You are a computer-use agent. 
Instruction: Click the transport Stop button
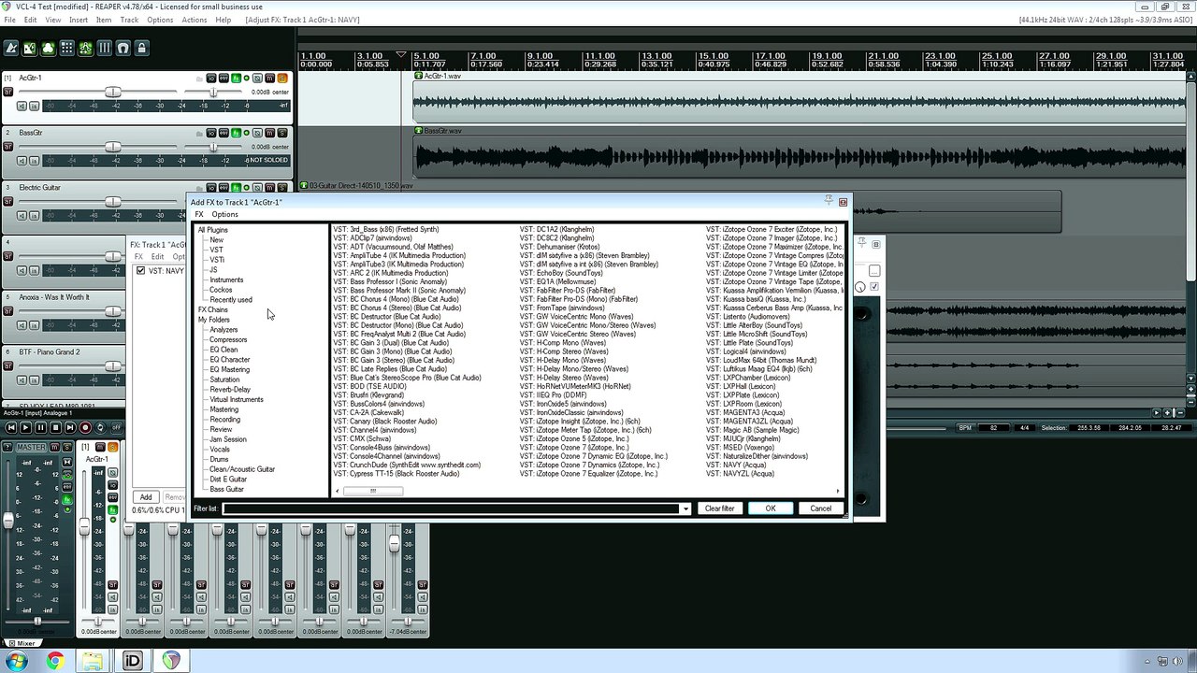(x=55, y=427)
